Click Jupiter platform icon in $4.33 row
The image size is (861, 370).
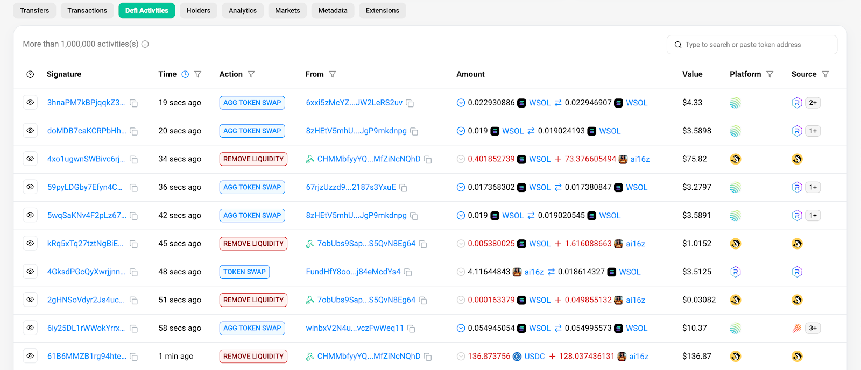click(x=736, y=103)
